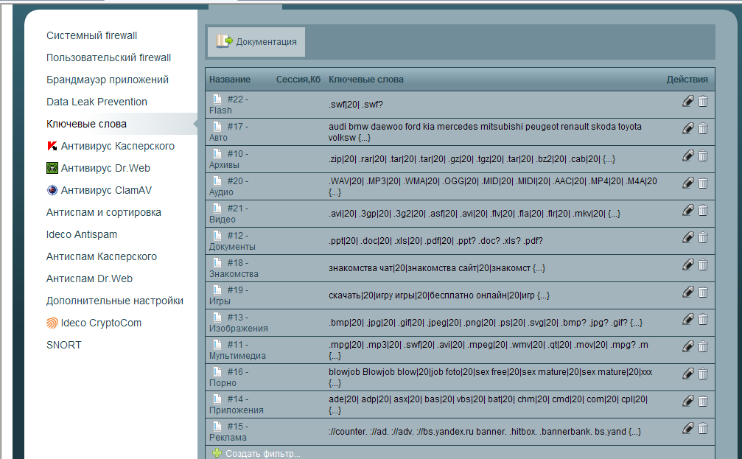
Task: Open Антиспам Dr.Web page
Action: 89,278
